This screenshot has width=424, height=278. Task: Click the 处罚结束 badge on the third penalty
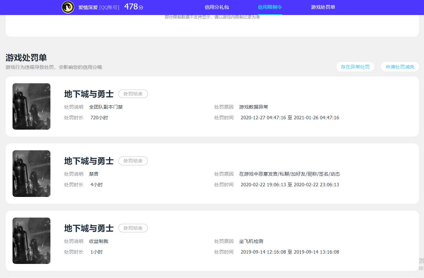click(x=133, y=228)
